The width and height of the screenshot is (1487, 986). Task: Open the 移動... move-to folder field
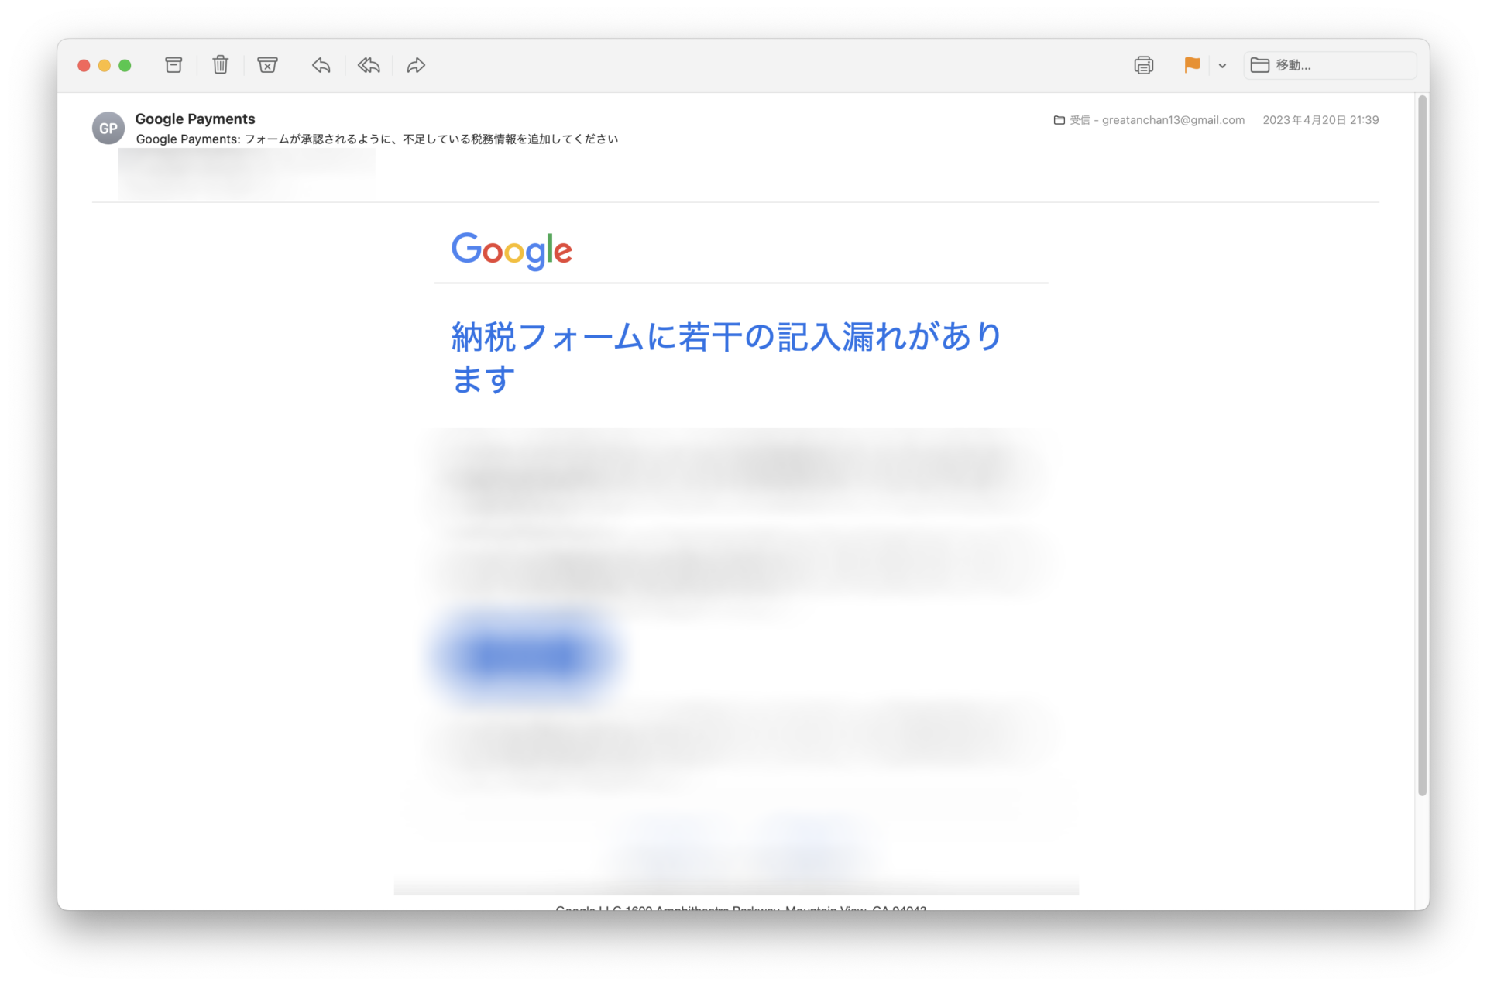1330,65
